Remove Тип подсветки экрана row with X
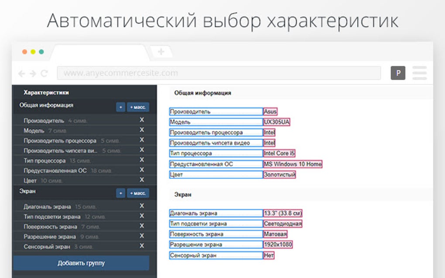 142,216
